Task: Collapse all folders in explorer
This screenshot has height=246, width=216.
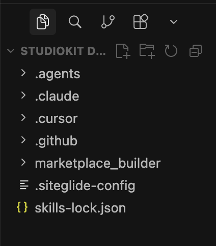Action: 196,51
